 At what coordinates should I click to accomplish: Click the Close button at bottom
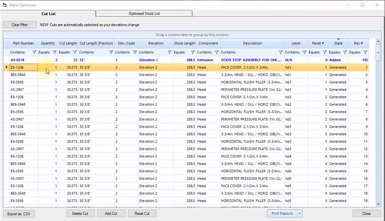click(x=366, y=213)
